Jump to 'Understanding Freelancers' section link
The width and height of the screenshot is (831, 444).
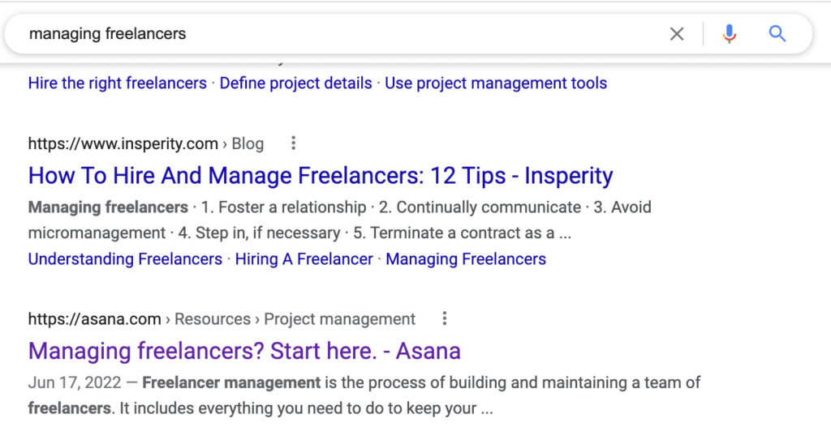pyautogui.click(x=125, y=259)
